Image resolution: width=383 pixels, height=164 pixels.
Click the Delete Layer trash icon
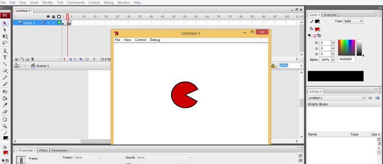point(32,59)
